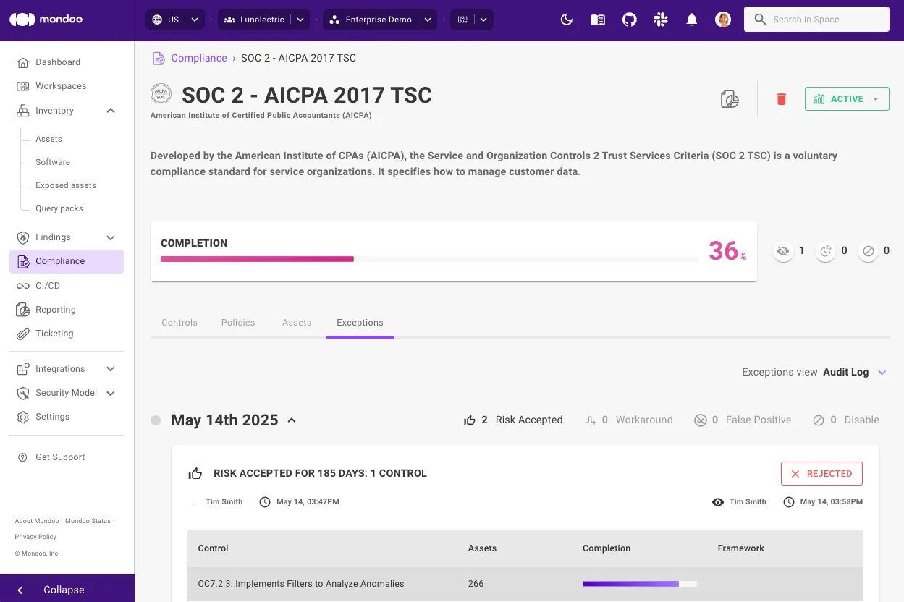Click Compliance breadcrumb link
Screen dimensions: 904x602
pos(199,58)
